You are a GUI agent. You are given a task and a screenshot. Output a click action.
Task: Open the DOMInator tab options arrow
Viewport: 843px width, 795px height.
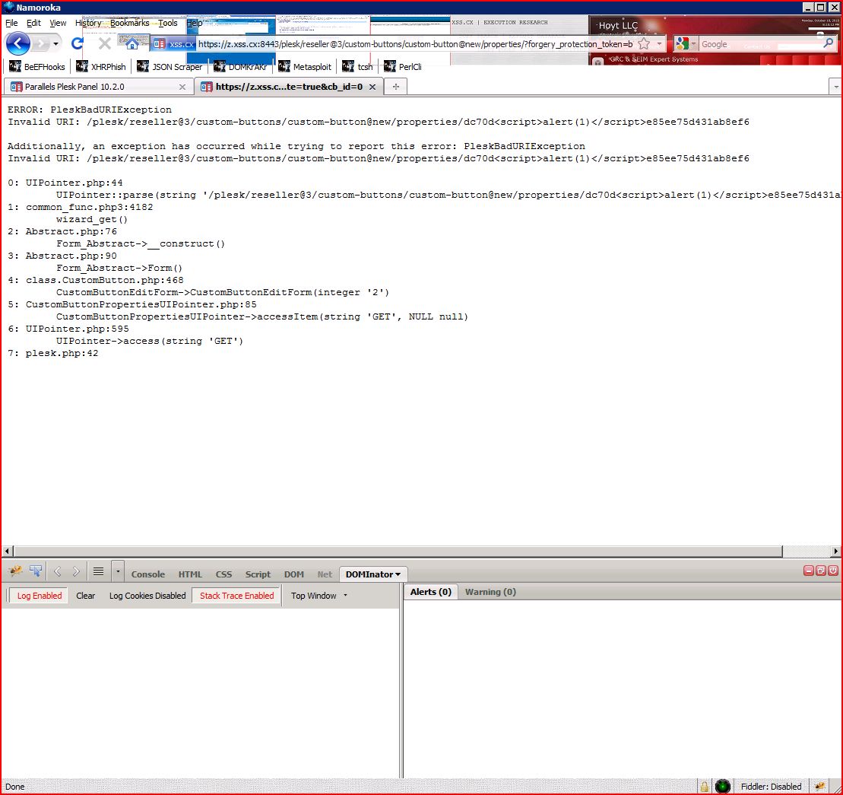398,574
